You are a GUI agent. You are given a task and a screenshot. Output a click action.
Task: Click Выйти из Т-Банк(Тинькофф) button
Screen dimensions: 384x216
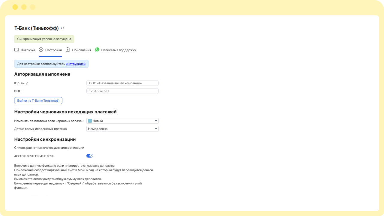pos(38,100)
